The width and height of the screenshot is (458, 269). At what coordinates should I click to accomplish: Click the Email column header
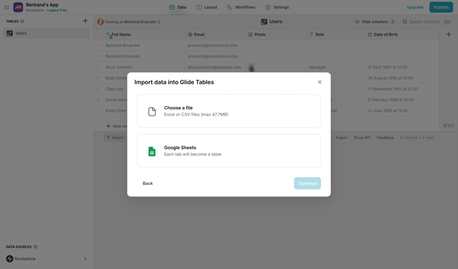(216, 34)
